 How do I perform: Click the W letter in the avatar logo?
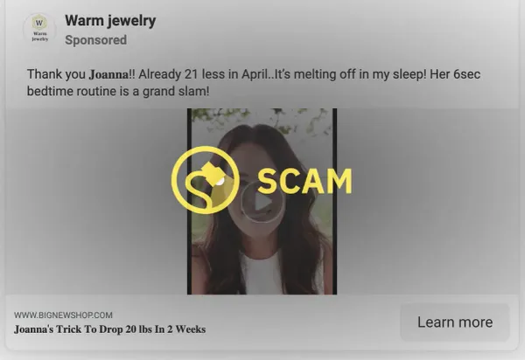[x=39, y=23]
